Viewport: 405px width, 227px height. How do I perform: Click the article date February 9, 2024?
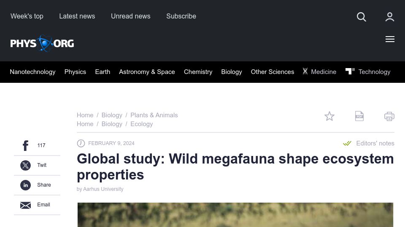pyautogui.click(x=111, y=143)
